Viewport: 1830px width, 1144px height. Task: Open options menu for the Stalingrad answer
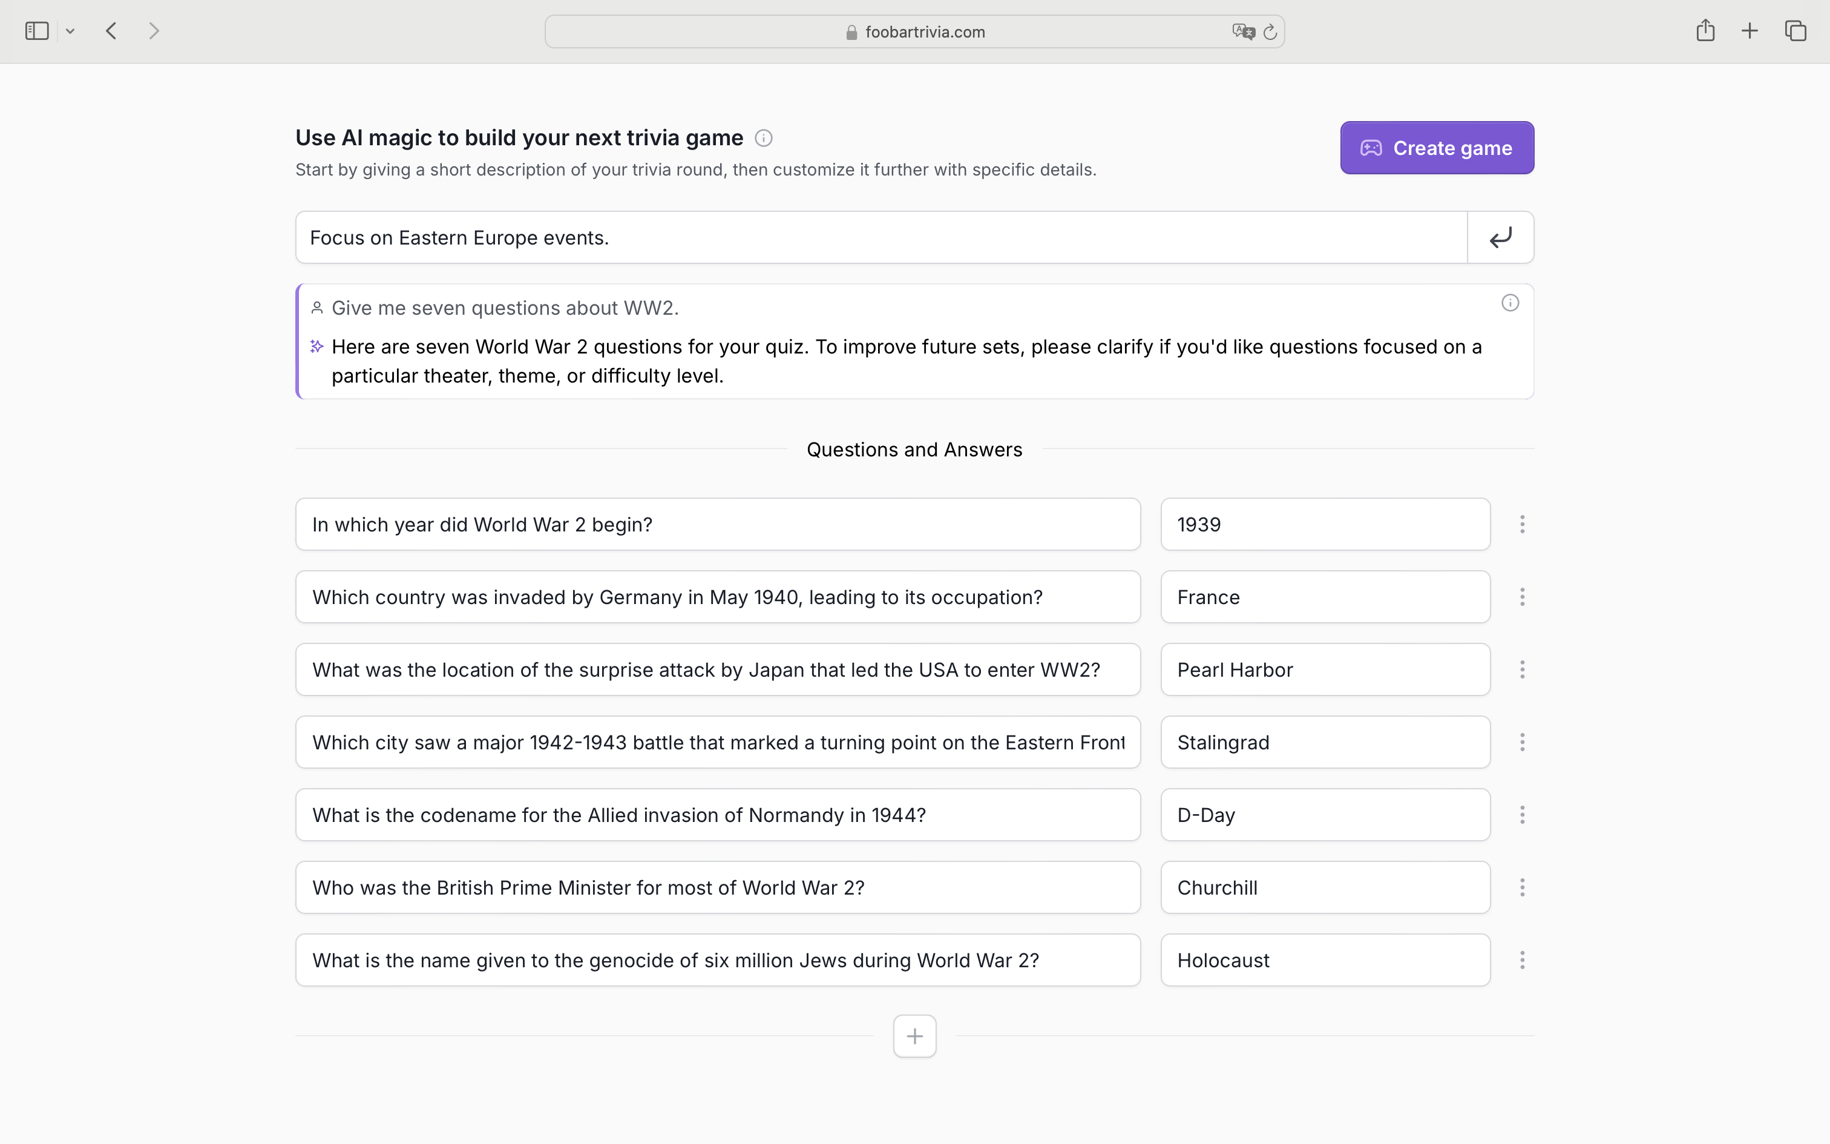click(1522, 741)
